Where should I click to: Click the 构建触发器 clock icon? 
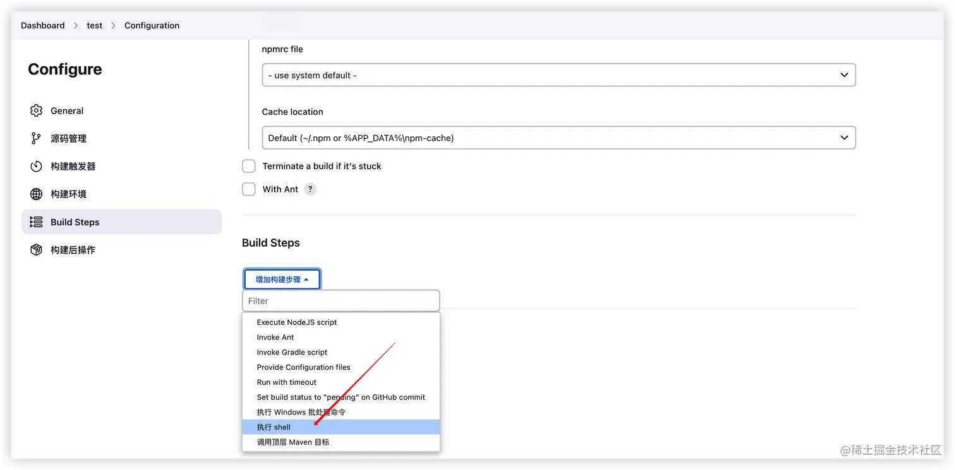tap(36, 167)
